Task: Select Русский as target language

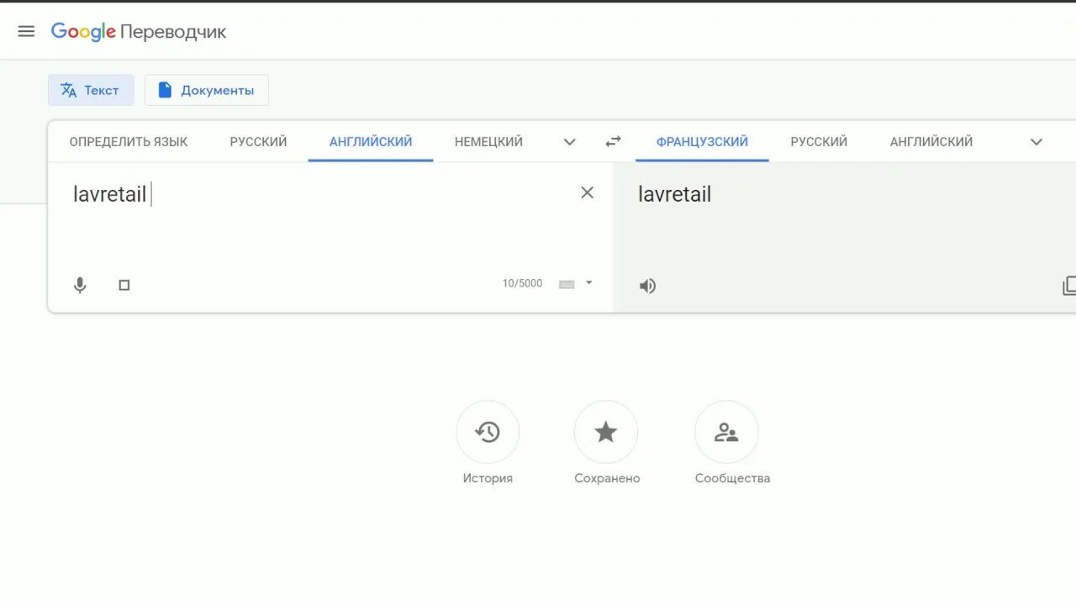Action: [819, 141]
